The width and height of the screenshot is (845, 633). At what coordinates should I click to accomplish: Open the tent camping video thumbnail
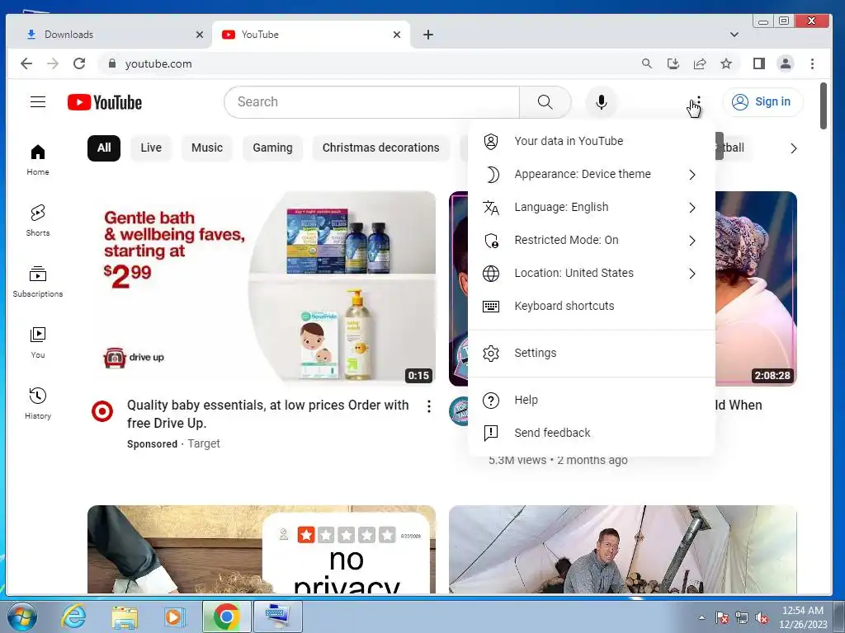[623, 550]
